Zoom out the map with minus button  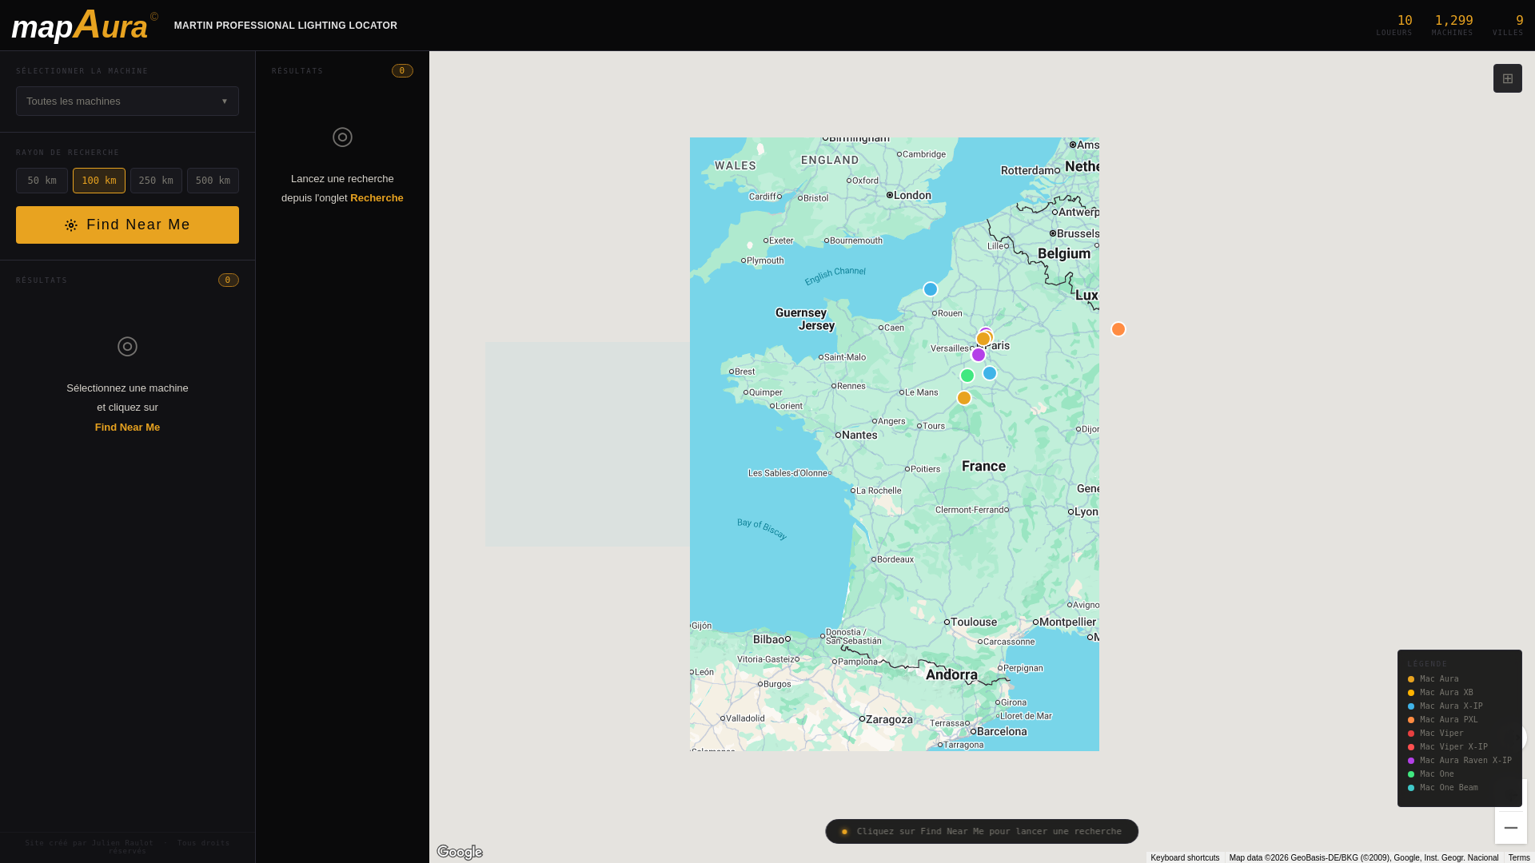click(1511, 828)
